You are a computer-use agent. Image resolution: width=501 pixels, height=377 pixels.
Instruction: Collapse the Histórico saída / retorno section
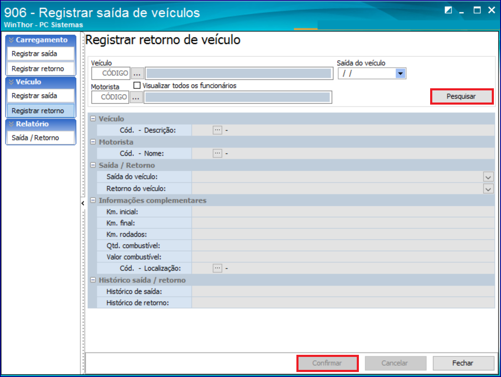click(x=93, y=280)
